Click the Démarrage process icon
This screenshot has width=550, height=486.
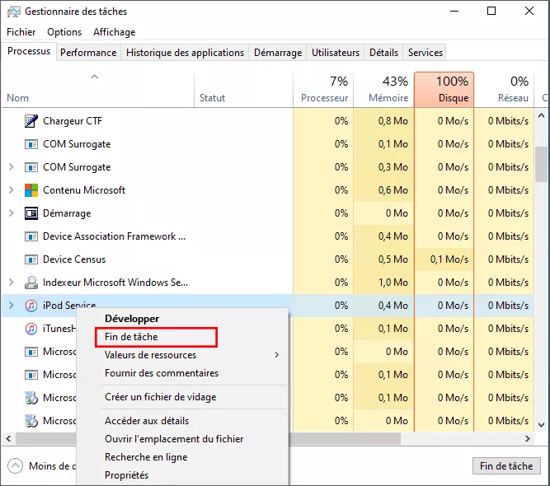click(x=31, y=213)
